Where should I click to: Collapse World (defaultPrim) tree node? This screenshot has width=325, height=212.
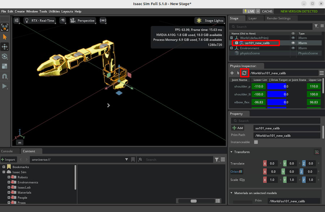point(231,38)
